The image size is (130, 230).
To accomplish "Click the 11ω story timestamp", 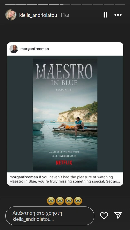I will point(64,15).
